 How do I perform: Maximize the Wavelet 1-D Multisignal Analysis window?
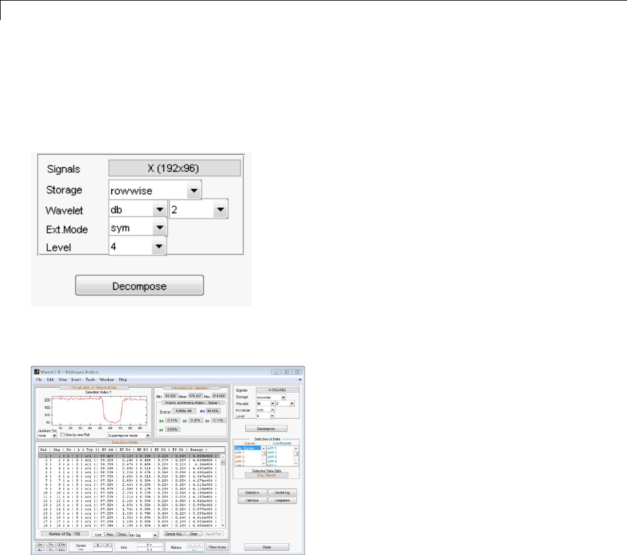point(287,371)
